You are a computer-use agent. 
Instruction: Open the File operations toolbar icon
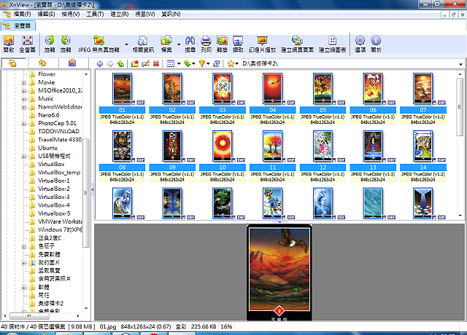[166, 44]
